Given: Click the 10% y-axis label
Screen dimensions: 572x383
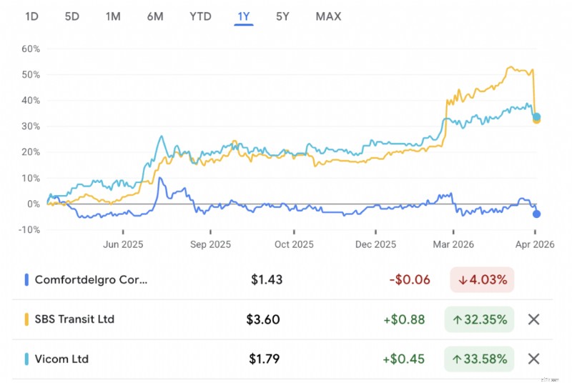Looking at the screenshot, I should (x=31, y=178).
